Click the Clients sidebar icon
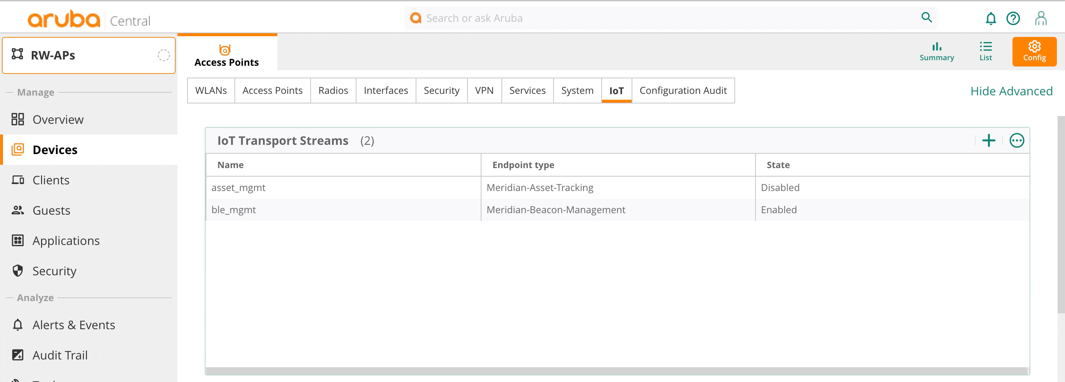 coord(17,180)
